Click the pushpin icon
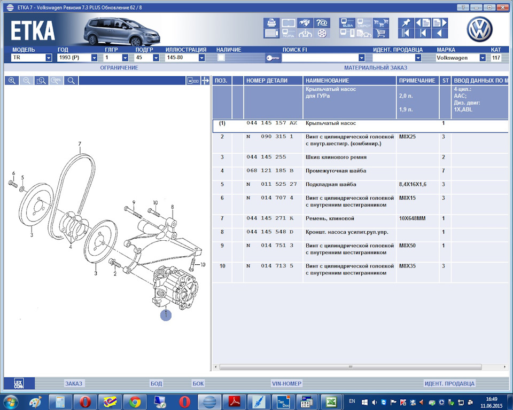Image resolution: width=513 pixels, height=410 pixels. tap(406, 23)
